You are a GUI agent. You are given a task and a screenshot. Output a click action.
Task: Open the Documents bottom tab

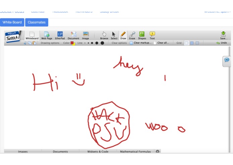[x=60, y=151]
